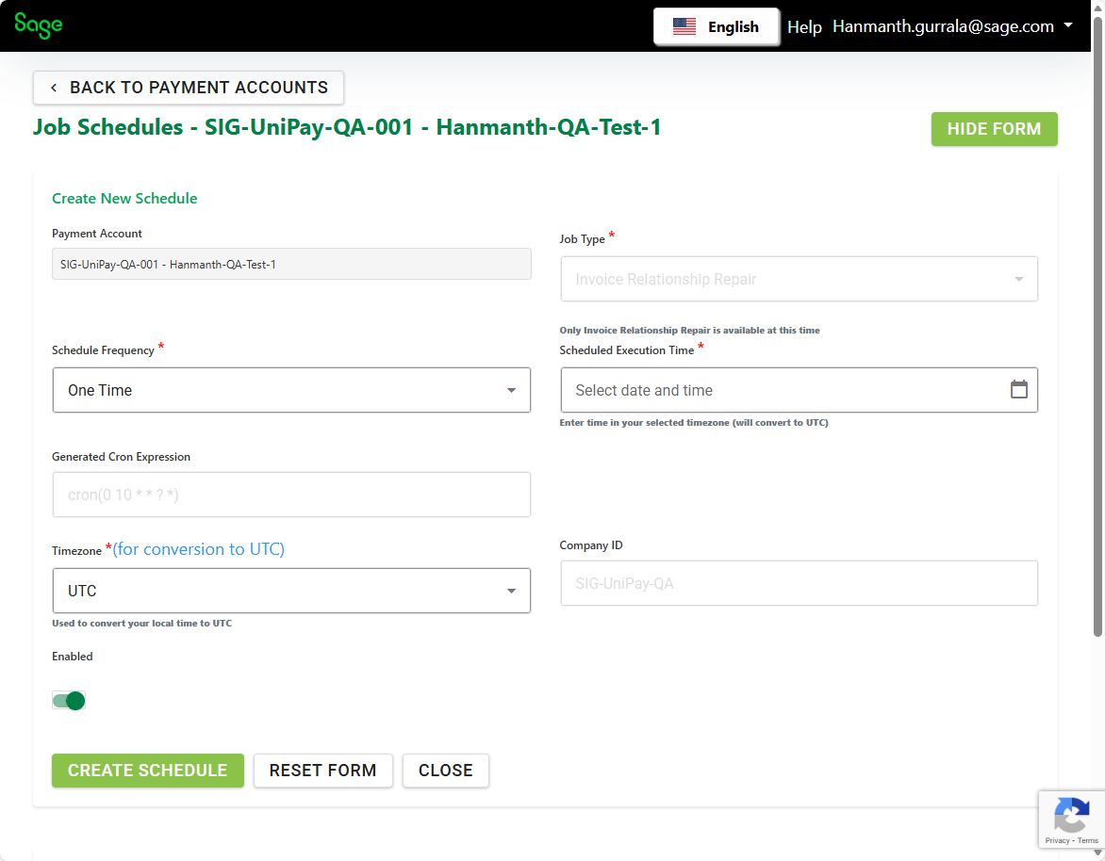Click Back to Payment Accounts button
1105x861 pixels.
click(x=189, y=88)
